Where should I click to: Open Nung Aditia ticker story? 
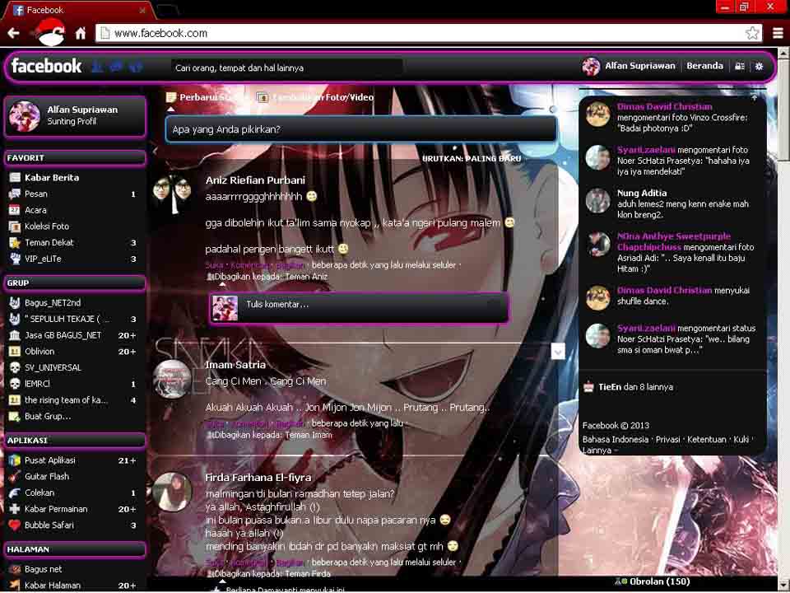point(672,203)
